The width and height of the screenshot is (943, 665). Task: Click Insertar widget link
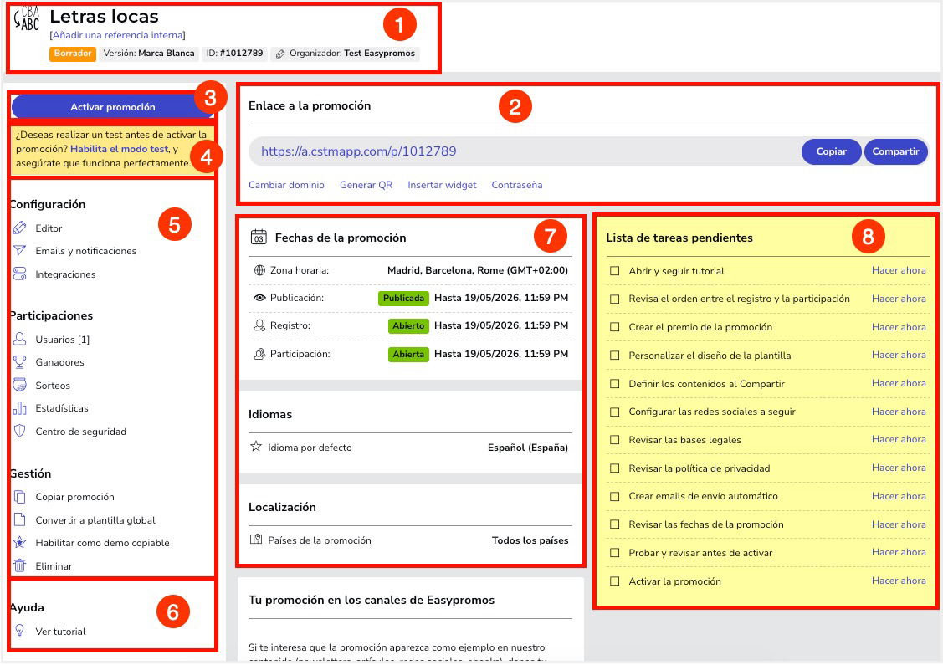[x=442, y=185]
